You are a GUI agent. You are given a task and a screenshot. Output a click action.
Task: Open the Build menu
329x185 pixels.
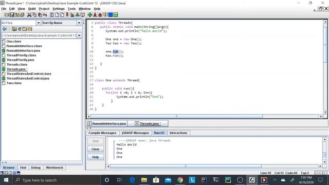(32, 9)
